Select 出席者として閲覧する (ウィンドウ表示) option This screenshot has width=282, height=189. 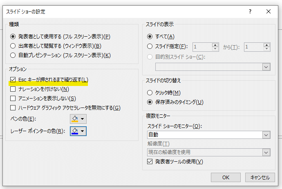point(13,46)
